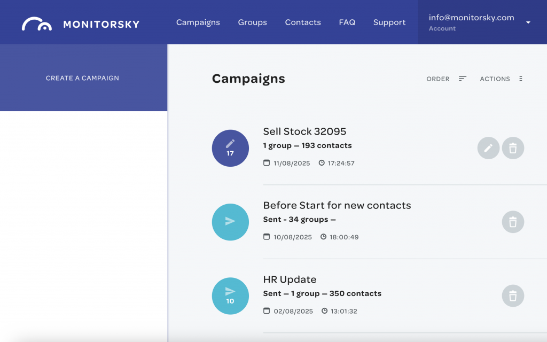Click the clock icon beside 13:01:32
This screenshot has height=342, width=547.
click(x=324, y=310)
